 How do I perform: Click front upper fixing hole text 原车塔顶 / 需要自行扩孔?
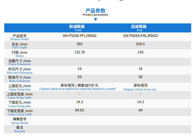point(79,85)
